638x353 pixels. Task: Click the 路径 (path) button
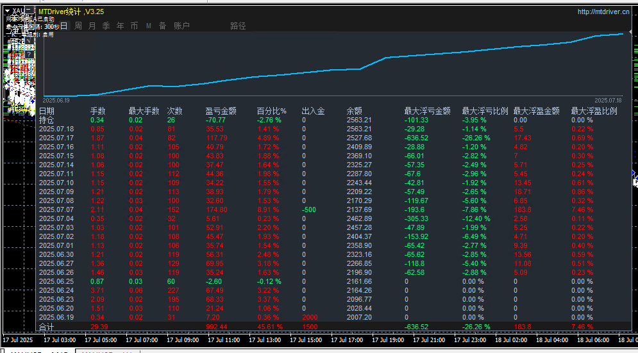pos(238,26)
